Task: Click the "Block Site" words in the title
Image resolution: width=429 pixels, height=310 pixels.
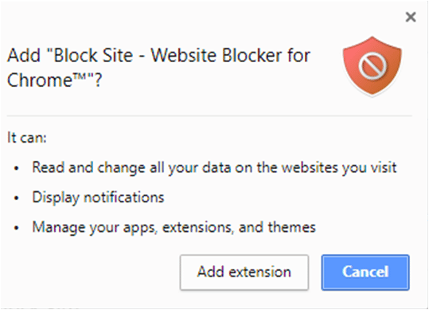Action: [93, 56]
